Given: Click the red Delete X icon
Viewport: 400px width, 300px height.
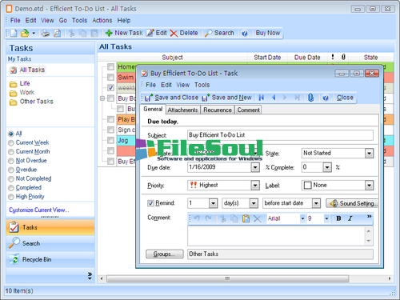Looking at the screenshot, I should click(x=174, y=34).
